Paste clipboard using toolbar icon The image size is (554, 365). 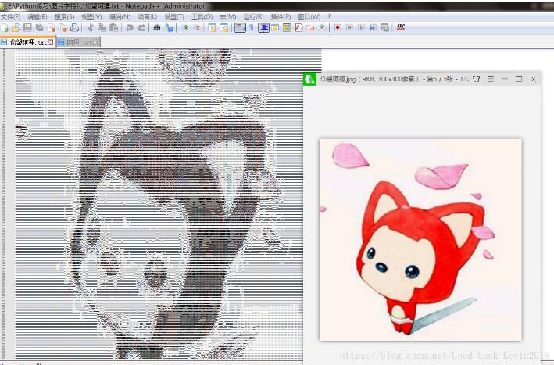(114, 28)
